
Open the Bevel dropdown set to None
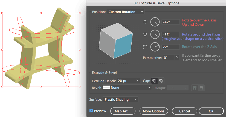click(127, 88)
